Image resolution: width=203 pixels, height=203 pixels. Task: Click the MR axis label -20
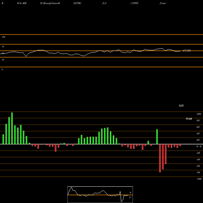198,153
